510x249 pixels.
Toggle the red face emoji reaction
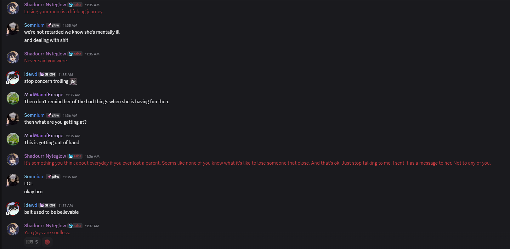(47, 242)
